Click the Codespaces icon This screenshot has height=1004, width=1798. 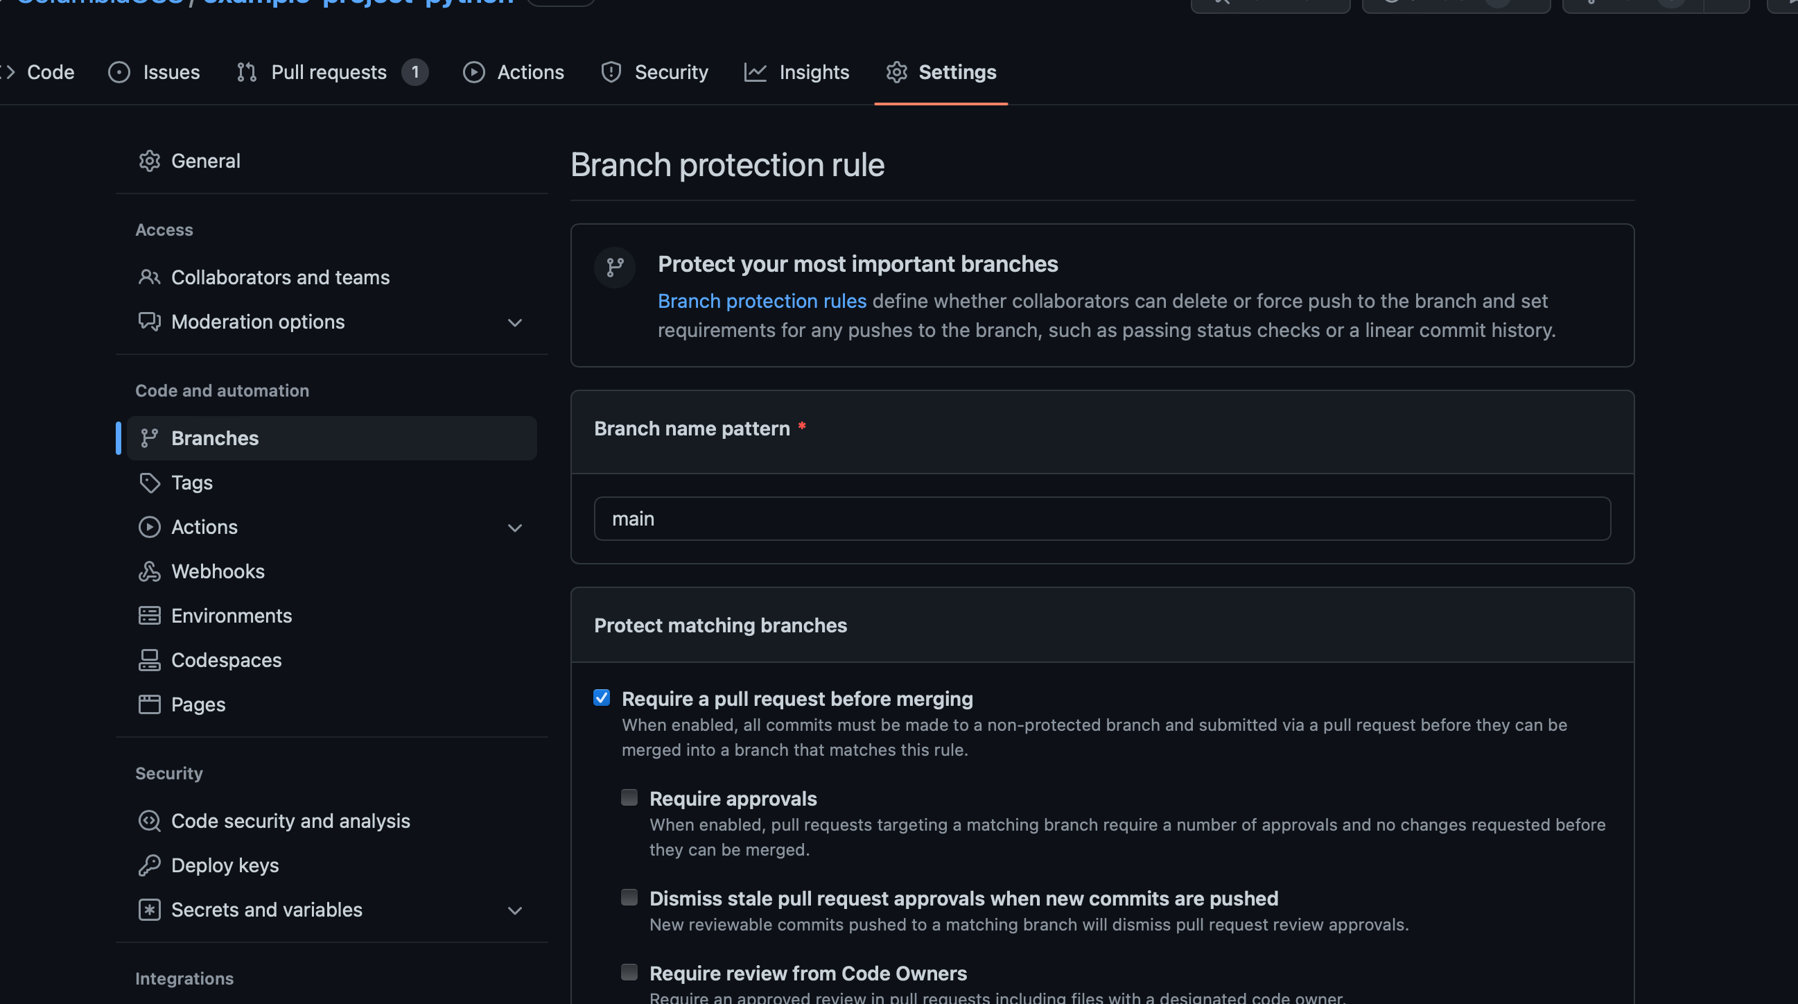(149, 660)
